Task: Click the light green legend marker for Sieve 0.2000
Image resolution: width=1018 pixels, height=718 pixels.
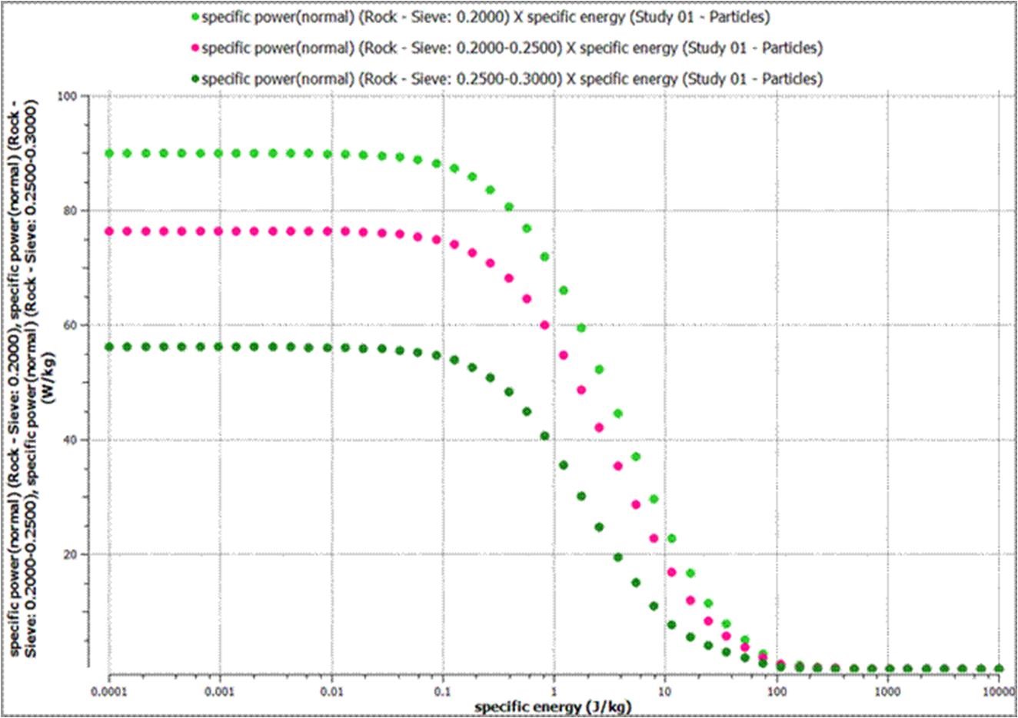Action: click(195, 16)
